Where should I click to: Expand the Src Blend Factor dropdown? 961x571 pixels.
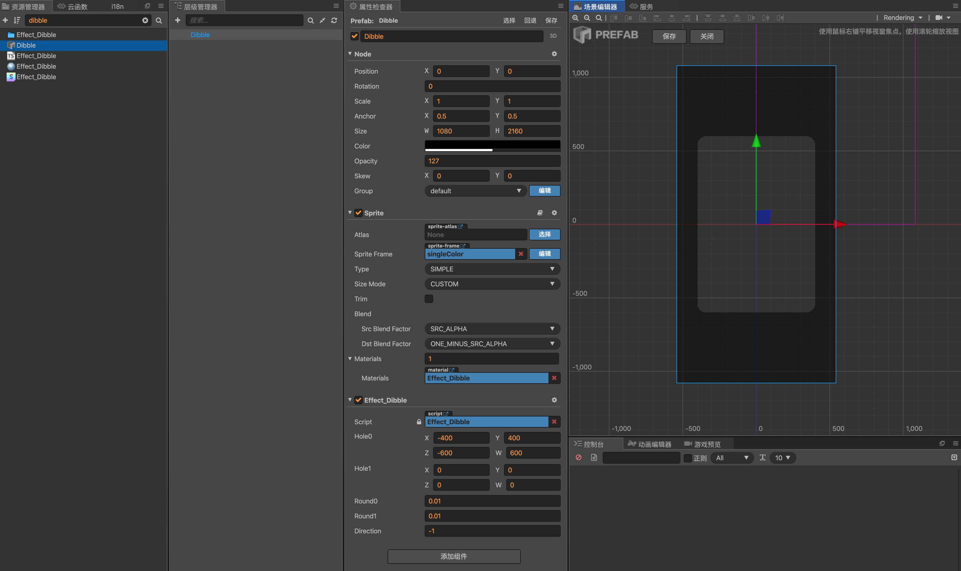(x=492, y=329)
